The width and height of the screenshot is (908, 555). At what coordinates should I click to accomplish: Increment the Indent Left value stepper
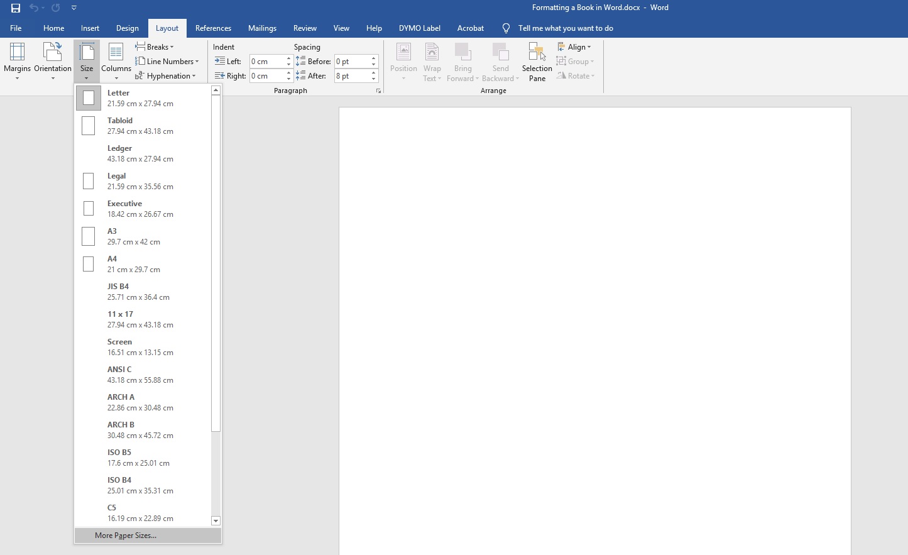click(x=288, y=58)
